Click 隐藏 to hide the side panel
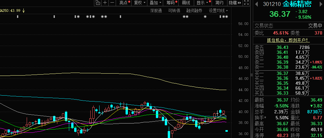324x138 pixels. click(x=235, y=3)
